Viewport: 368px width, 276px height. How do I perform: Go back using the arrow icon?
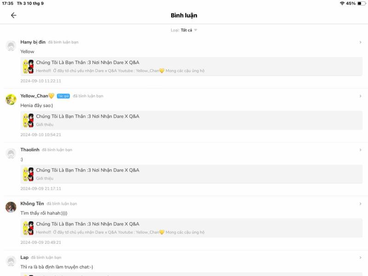pos(13,15)
